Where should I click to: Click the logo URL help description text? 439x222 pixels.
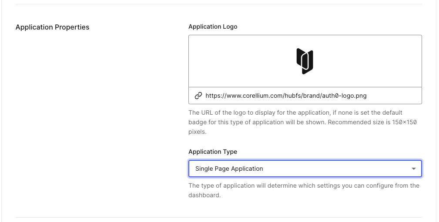click(303, 122)
